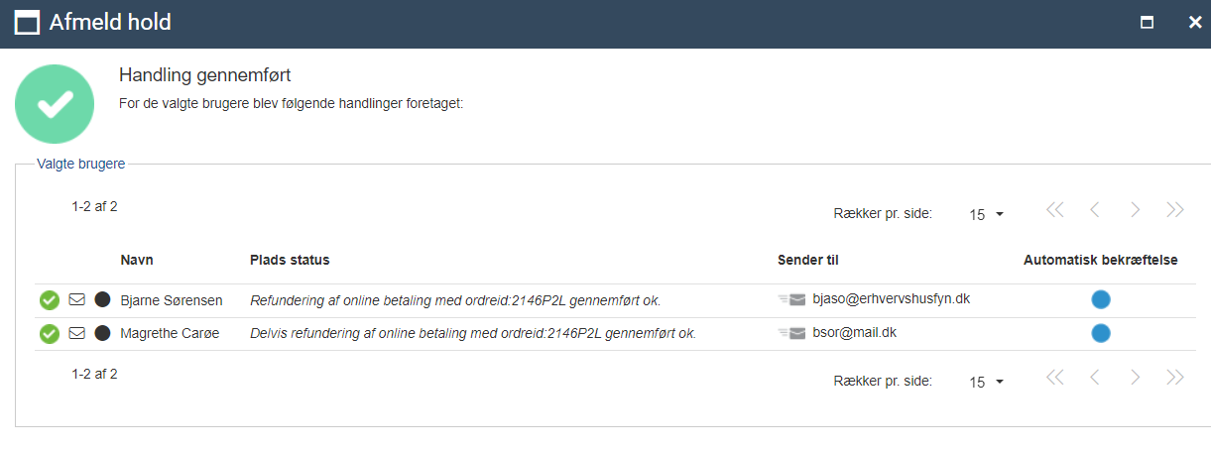The width and height of the screenshot is (1211, 450).
Task: Sort by the Plads status column header
Action: point(290,260)
